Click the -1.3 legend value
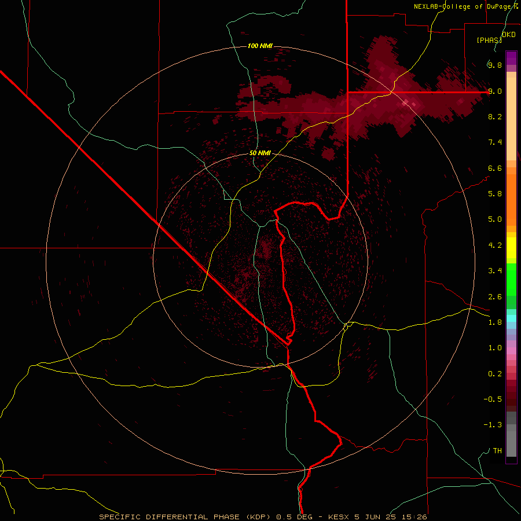 [493, 425]
